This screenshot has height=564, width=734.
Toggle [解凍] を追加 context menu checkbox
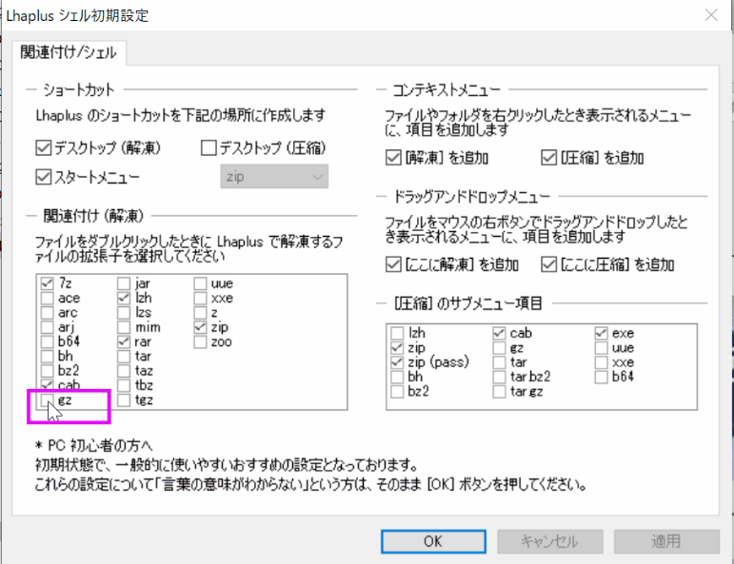pyautogui.click(x=393, y=158)
